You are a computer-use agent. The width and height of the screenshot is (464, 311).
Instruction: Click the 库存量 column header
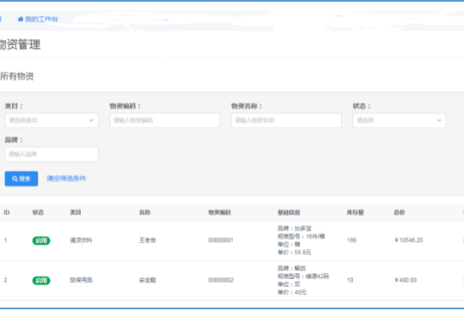pyautogui.click(x=355, y=212)
